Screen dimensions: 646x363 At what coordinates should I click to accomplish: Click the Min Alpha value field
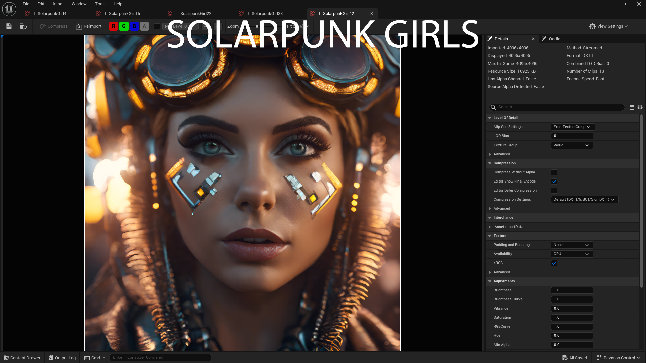pos(572,345)
